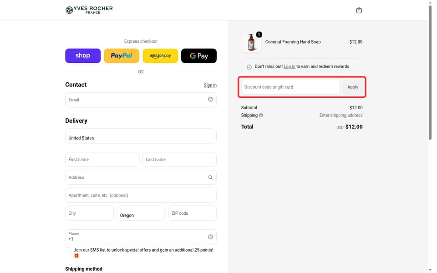Focus the Last name field
Image resolution: width=437 pixels, height=273 pixels.
(179, 159)
